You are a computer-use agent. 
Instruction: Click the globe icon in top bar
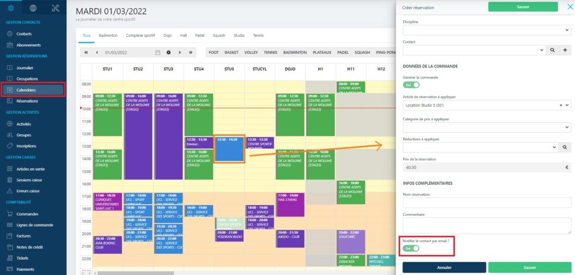(x=33, y=8)
